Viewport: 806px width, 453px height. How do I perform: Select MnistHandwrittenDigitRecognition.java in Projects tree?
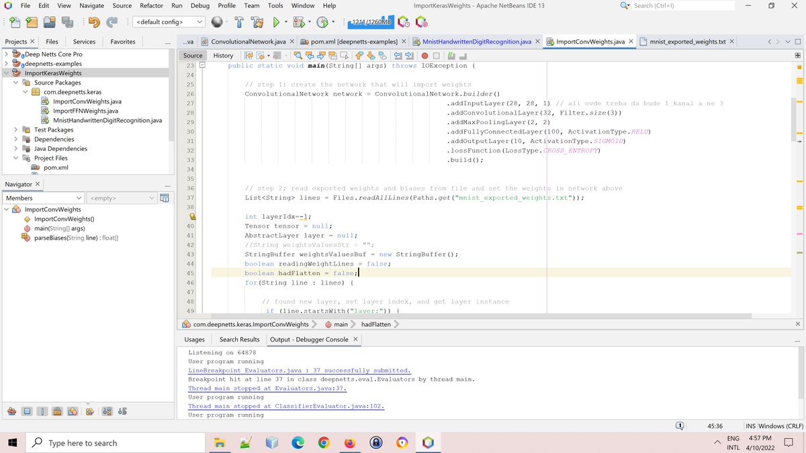pyautogui.click(x=107, y=120)
